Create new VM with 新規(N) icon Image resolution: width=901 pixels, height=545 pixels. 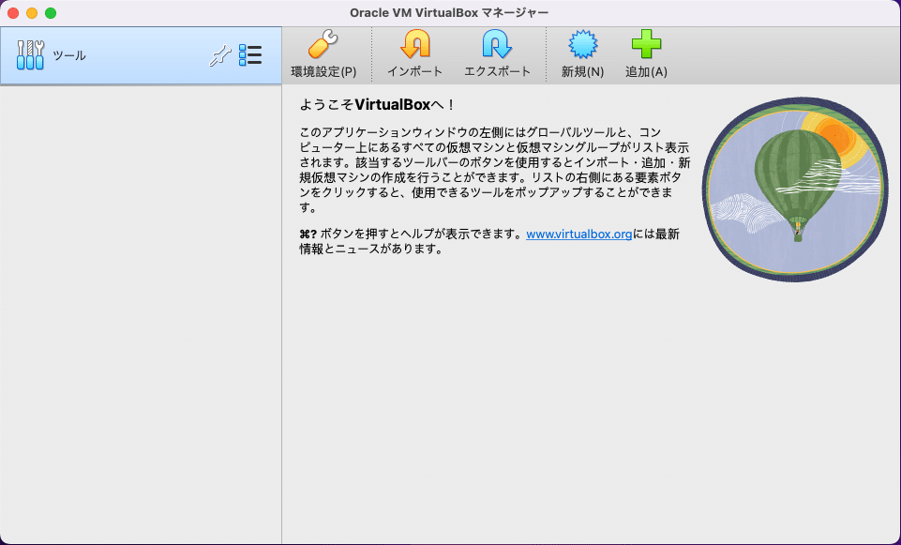coord(582,45)
